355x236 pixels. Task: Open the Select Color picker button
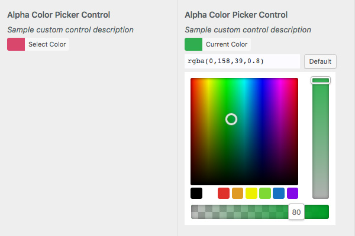(47, 44)
